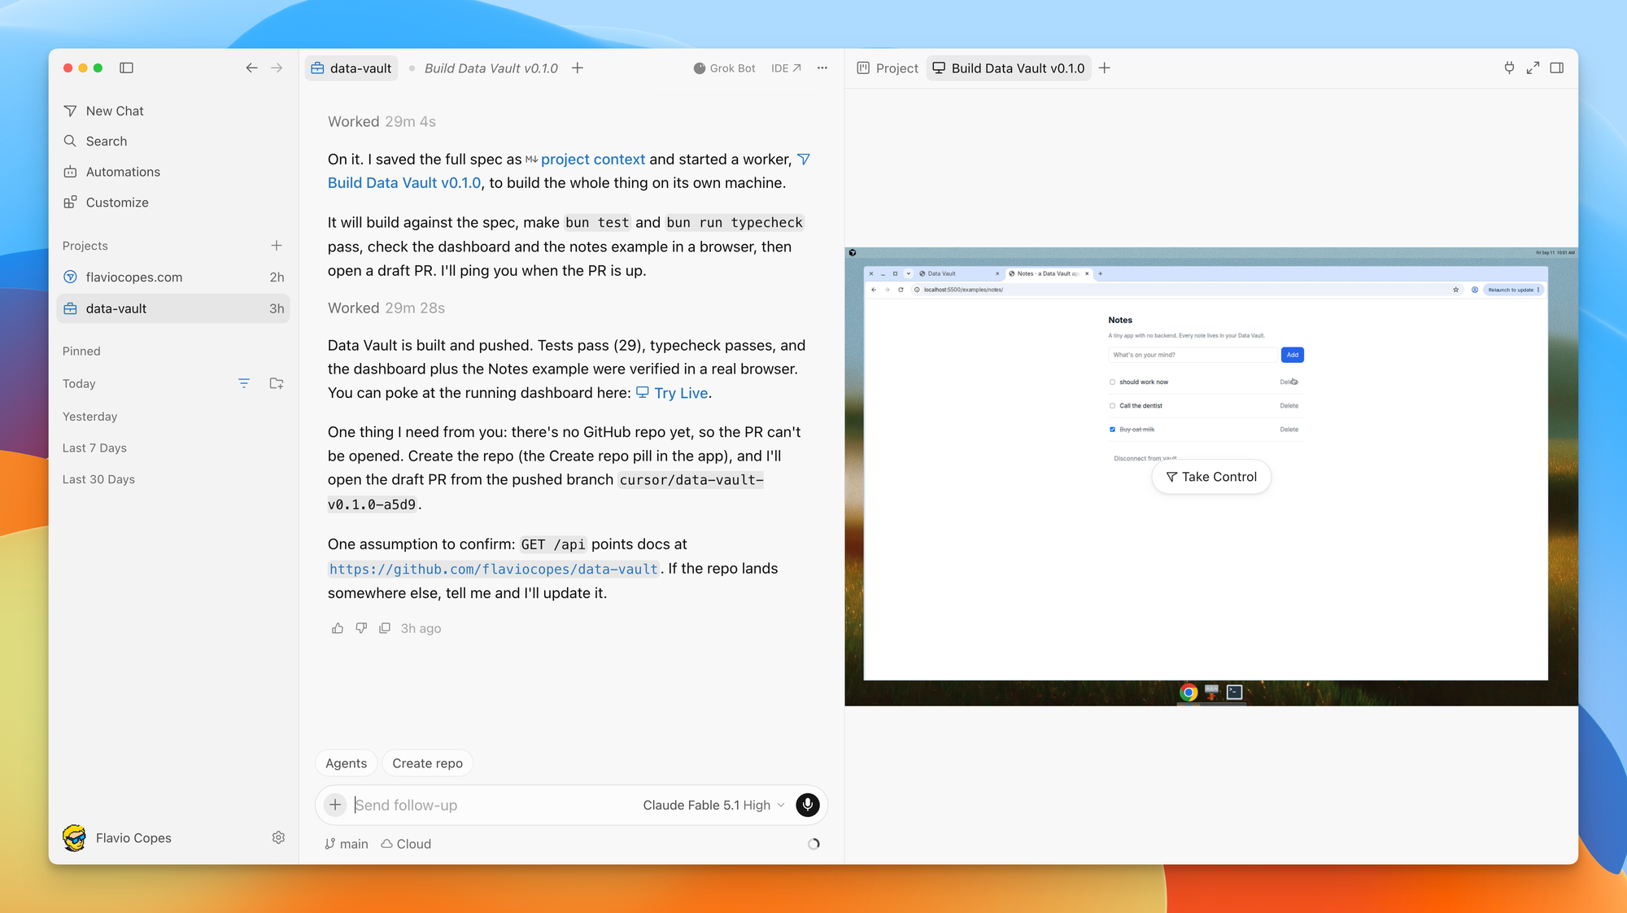1627x913 pixels.
Task: Expand the Yesterday section
Action: [89, 416]
